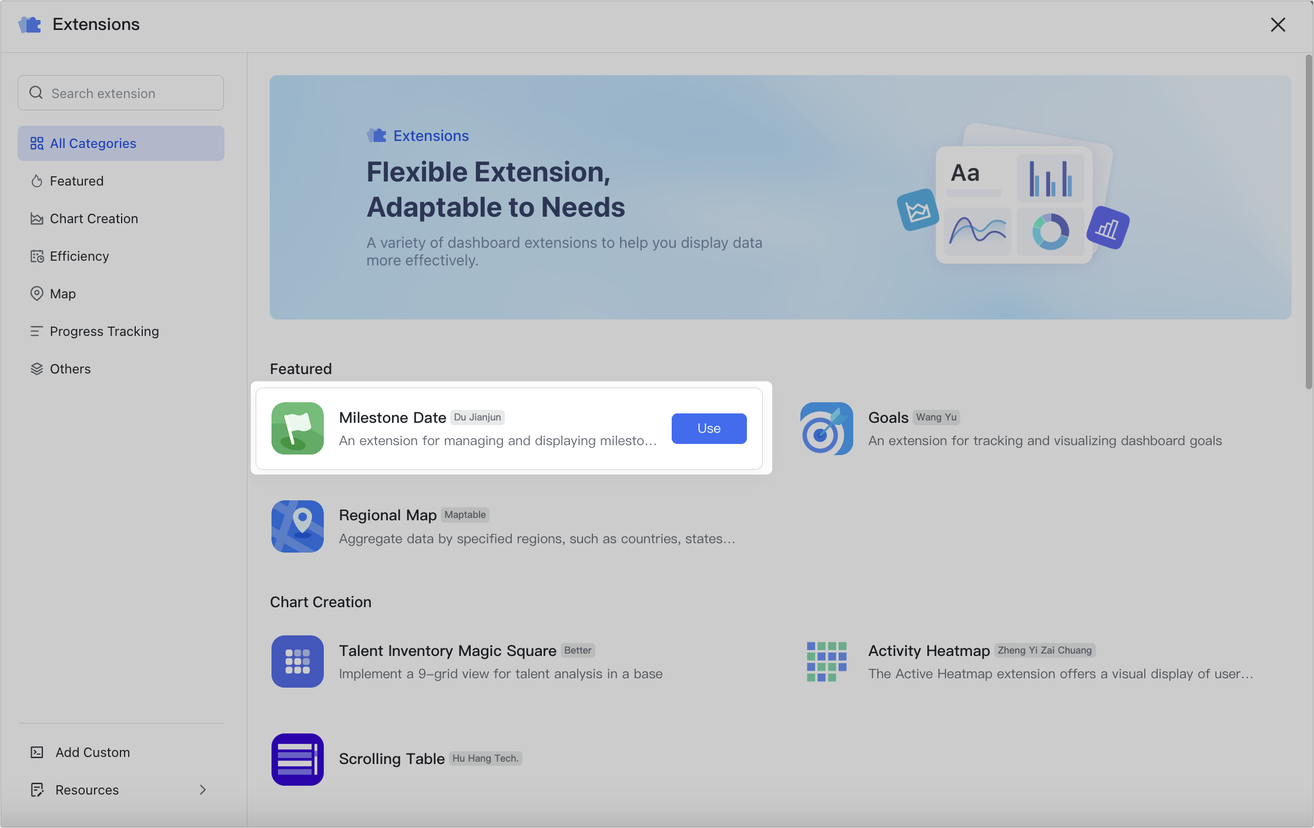Click the Chart Creation icon in sidebar
Image resolution: width=1314 pixels, height=828 pixels.
click(x=36, y=218)
